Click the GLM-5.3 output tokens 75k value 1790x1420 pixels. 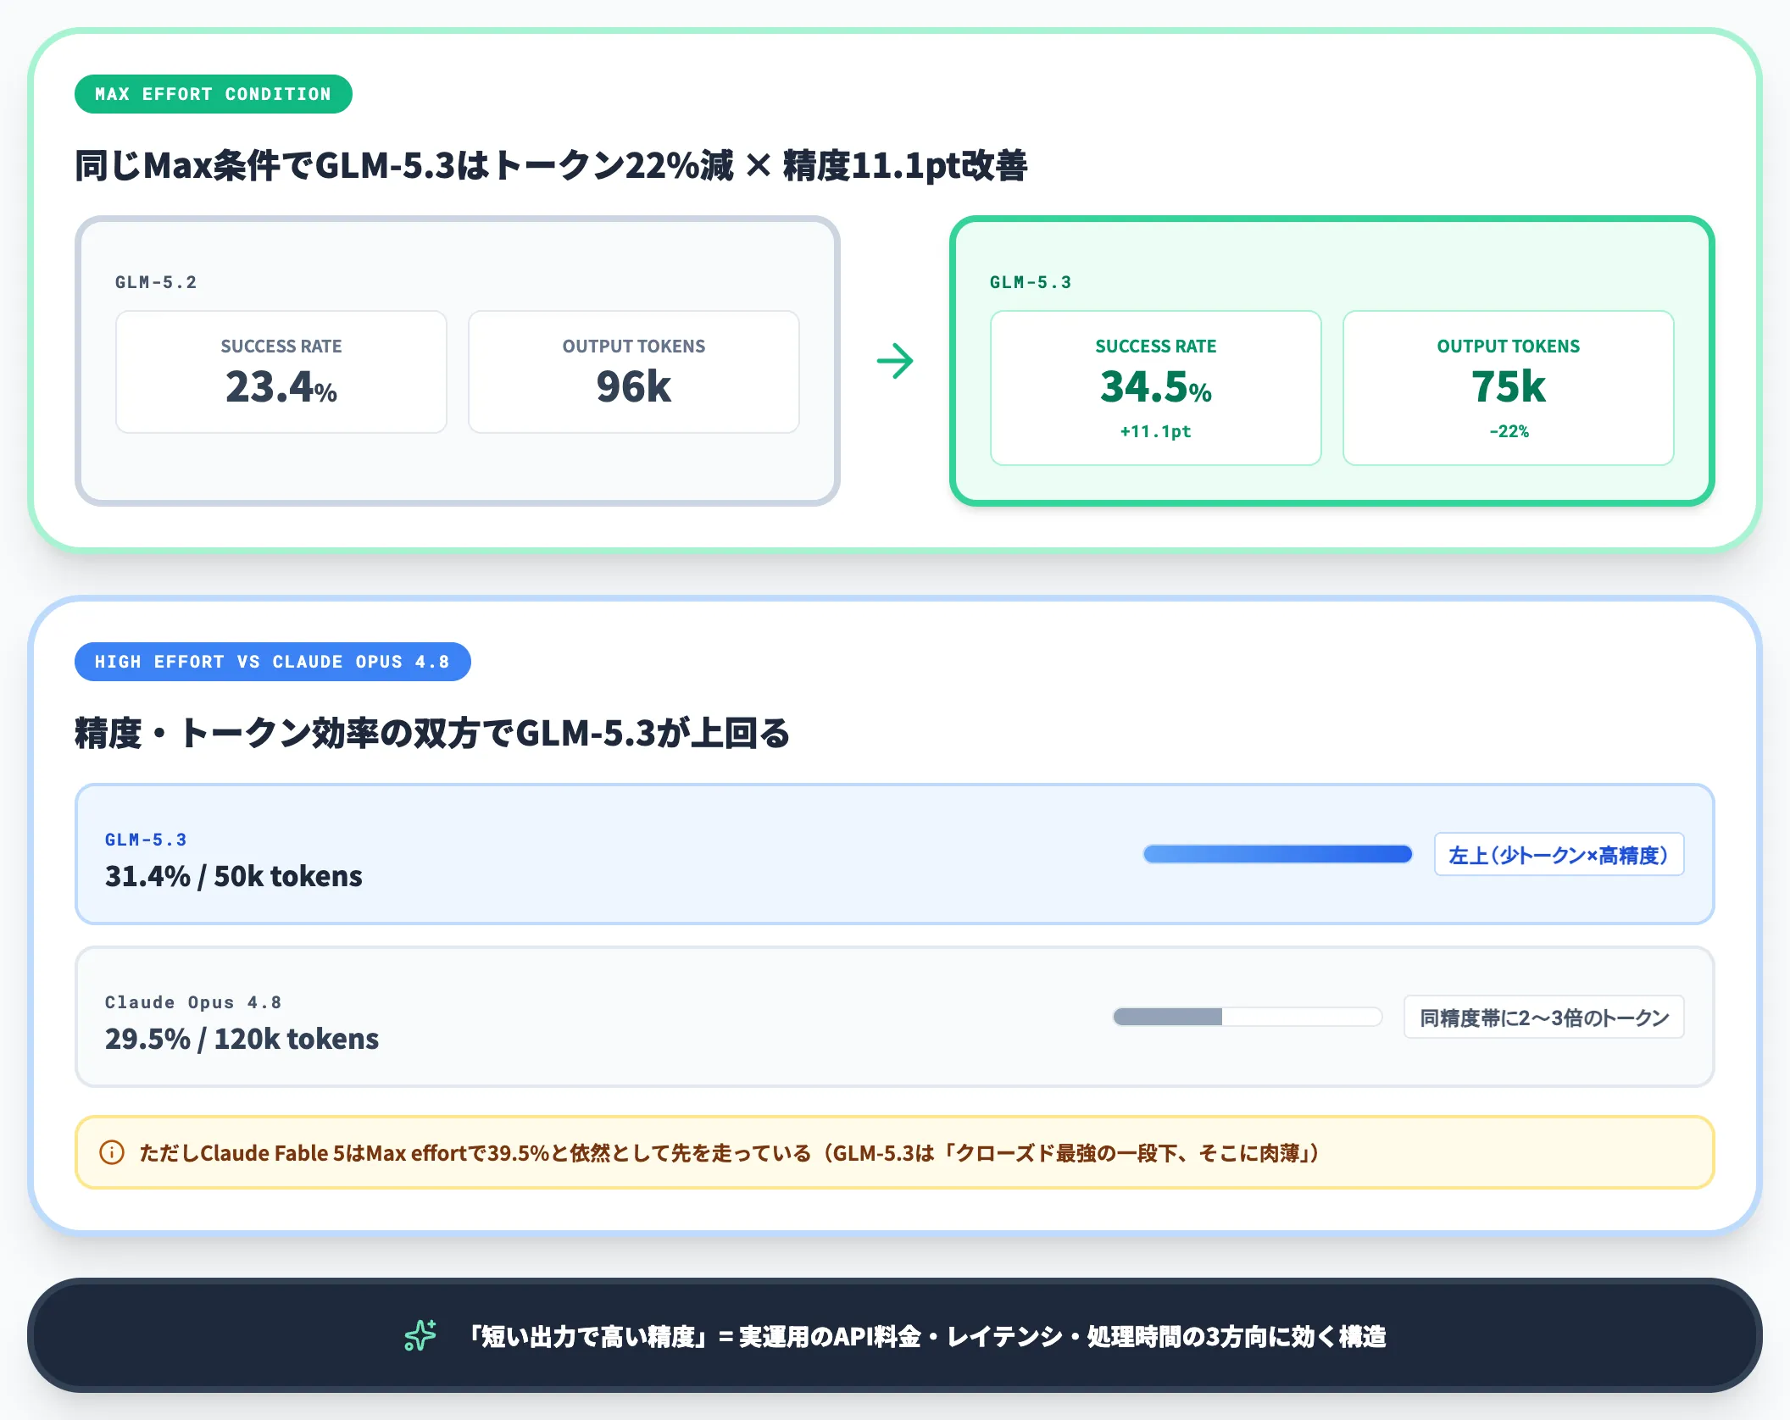[x=1509, y=387]
